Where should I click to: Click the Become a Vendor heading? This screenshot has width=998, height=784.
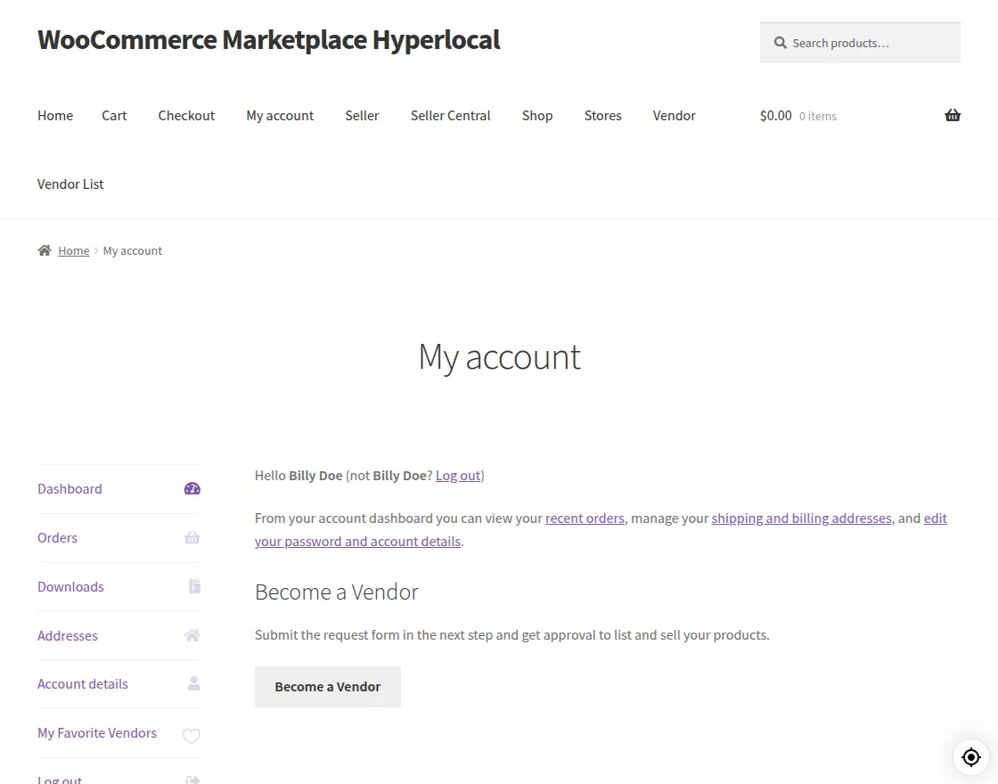pos(337,592)
